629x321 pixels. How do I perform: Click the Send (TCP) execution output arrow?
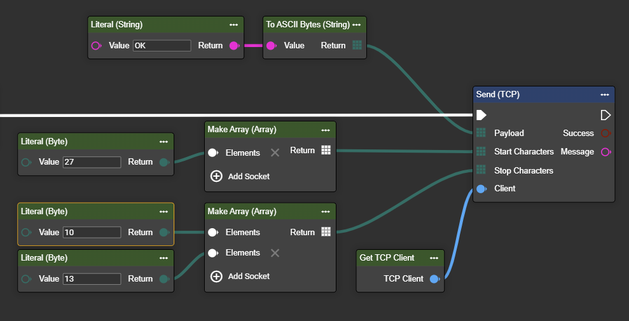(605, 115)
